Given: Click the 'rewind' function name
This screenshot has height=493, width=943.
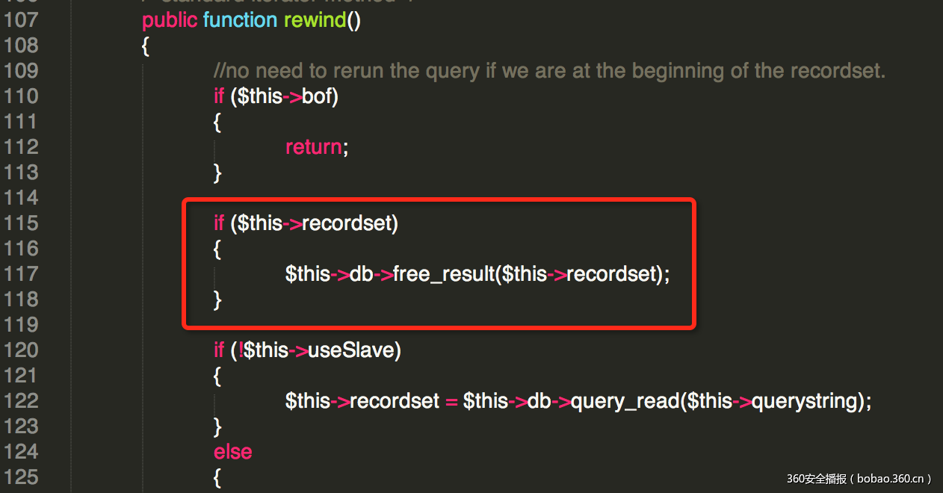Looking at the screenshot, I should click(315, 20).
